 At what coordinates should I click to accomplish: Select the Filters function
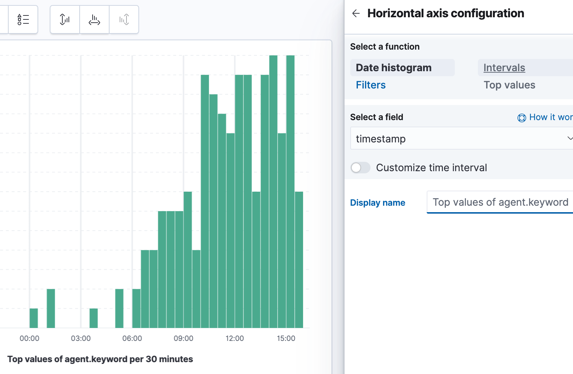pos(370,85)
